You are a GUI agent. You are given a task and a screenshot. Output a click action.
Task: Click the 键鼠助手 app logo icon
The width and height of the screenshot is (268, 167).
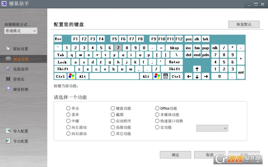pyautogui.click(x=4, y=4)
